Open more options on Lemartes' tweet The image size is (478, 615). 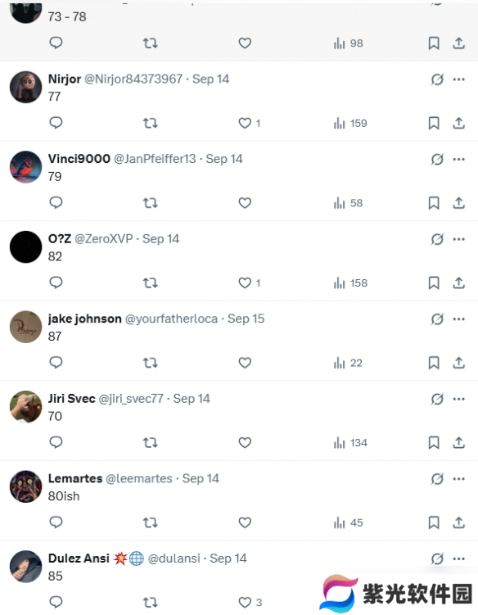pyautogui.click(x=459, y=478)
